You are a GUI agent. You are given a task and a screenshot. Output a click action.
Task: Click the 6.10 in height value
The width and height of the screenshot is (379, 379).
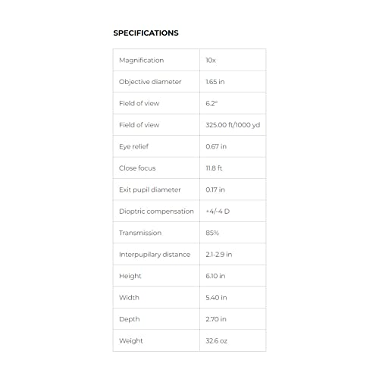(x=215, y=276)
